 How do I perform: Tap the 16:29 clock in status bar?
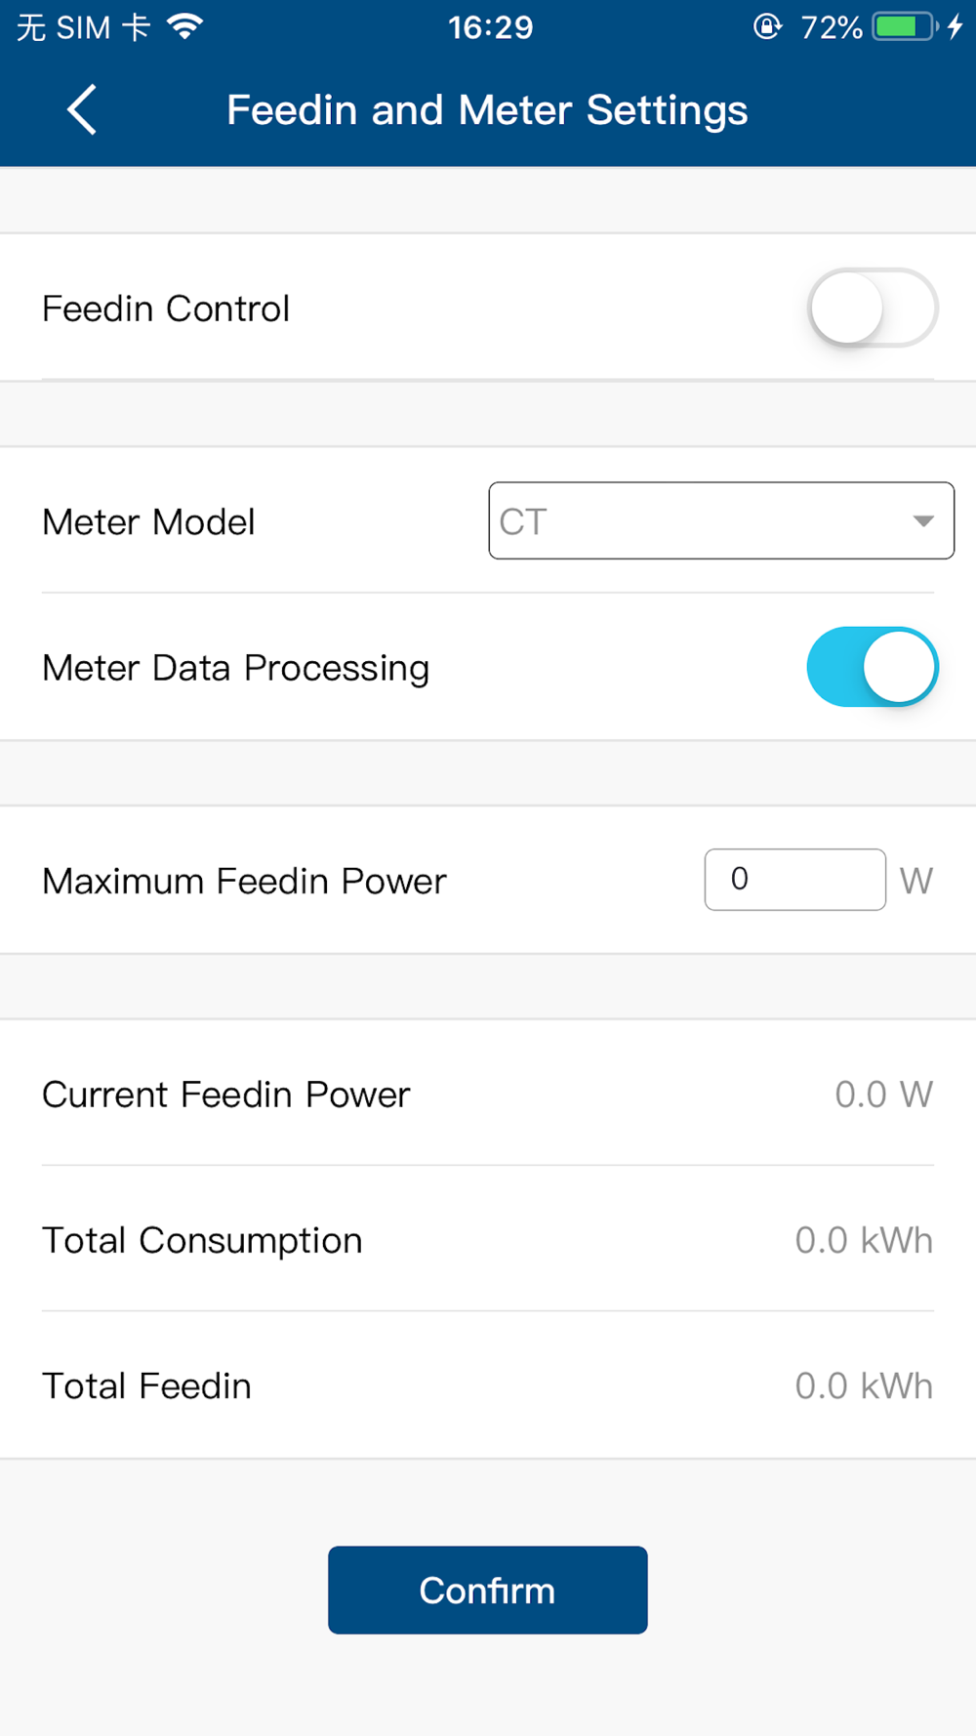490,27
